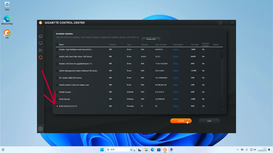273x153 pixels.
Task: View Detail link for Intel Management Engine
Action: [x=176, y=71]
